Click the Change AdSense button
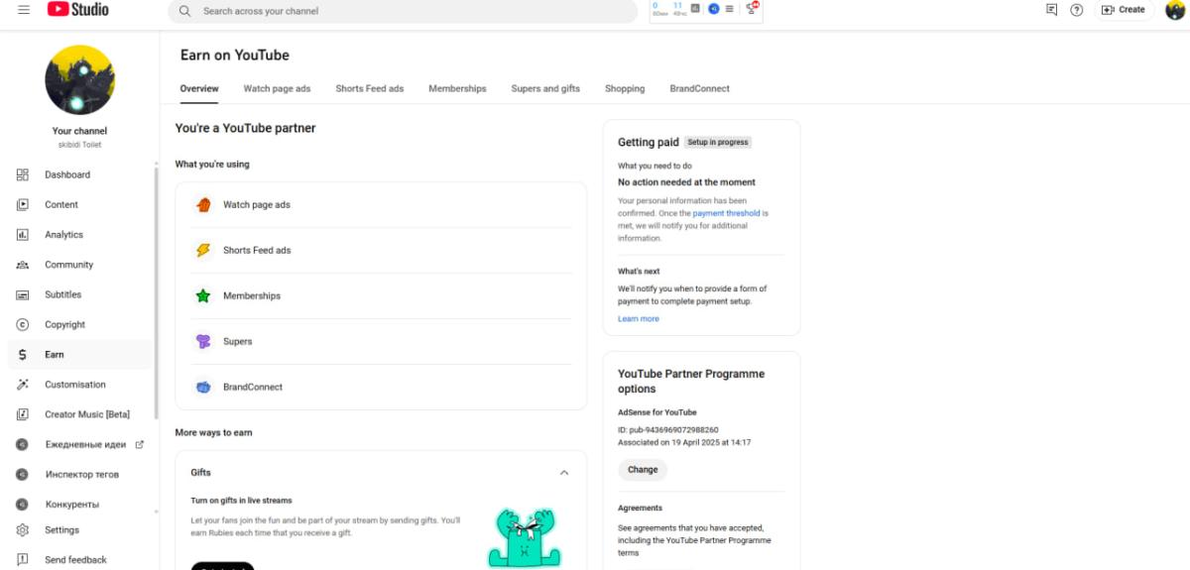This screenshot has height=570, width=1190. click(643, 470)
